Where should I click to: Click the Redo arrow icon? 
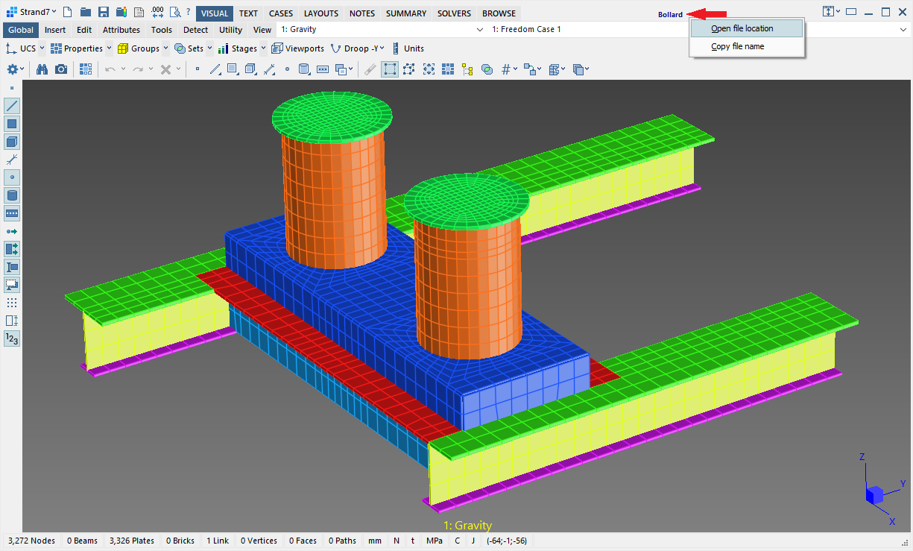pyautogui.click(x=137, y=69)
